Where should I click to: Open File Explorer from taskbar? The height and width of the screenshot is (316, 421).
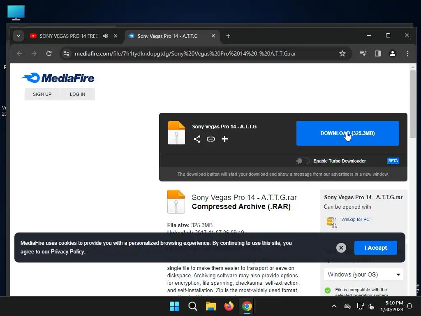[211, 306]
